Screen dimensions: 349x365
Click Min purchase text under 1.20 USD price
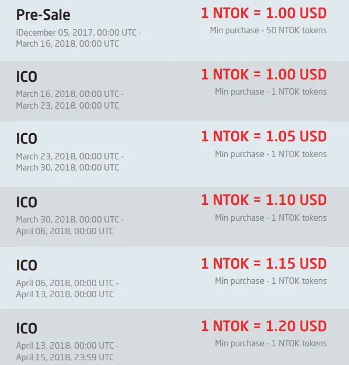coord(271,343)
